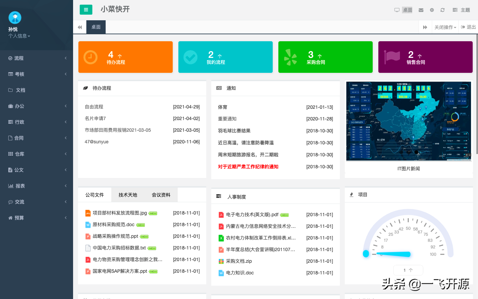Open the 交流 sidebar menu
Image resolution: width=478 pixels, height=299 pixels.
(x=37, y=202)
